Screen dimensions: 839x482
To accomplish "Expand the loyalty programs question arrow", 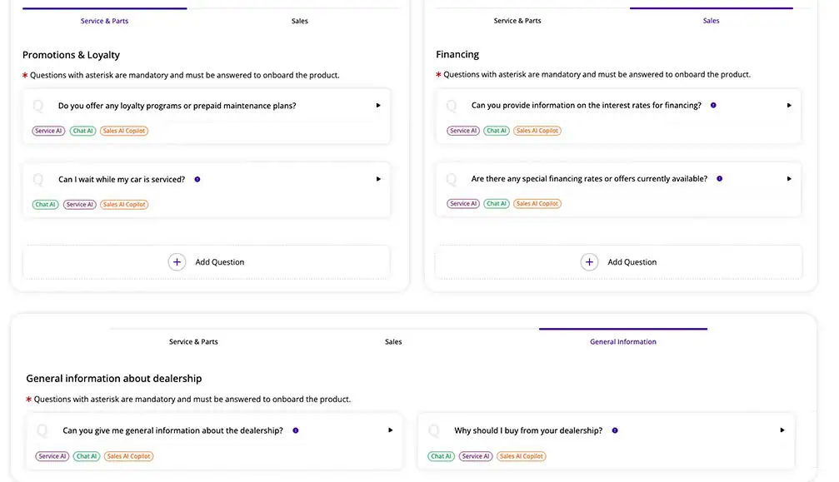I will click(x=378, y=106).
